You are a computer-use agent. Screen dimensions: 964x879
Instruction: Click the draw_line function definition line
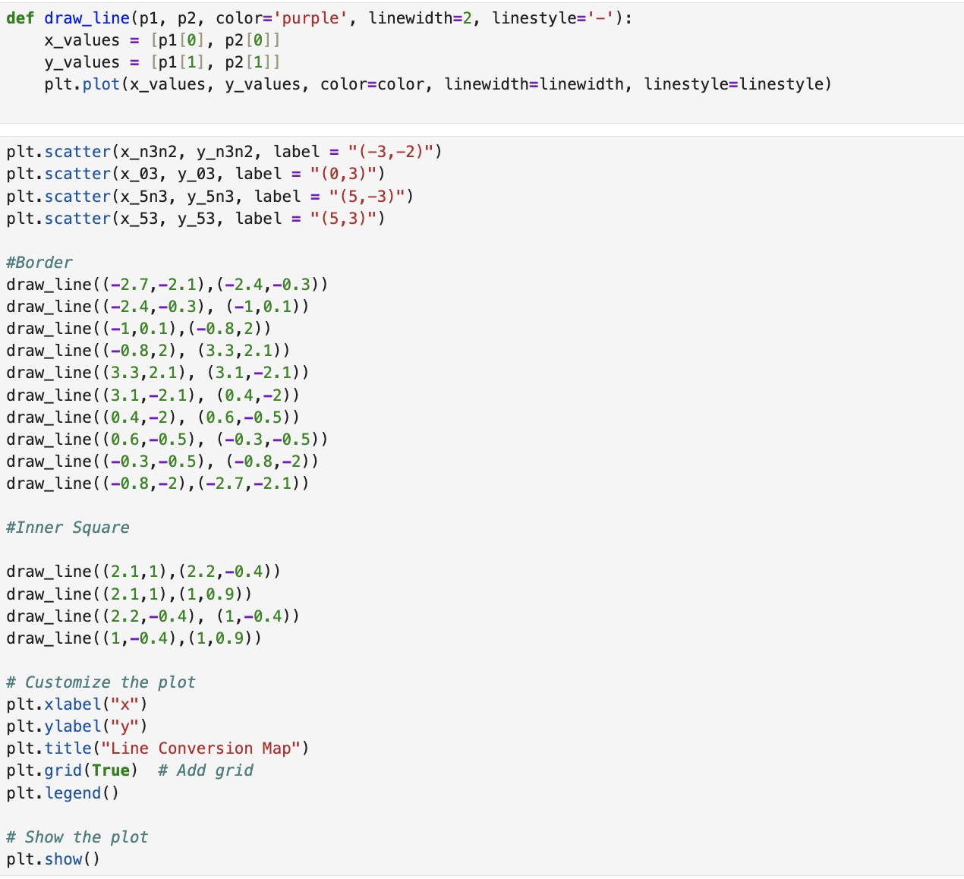(x=319, y=18)
